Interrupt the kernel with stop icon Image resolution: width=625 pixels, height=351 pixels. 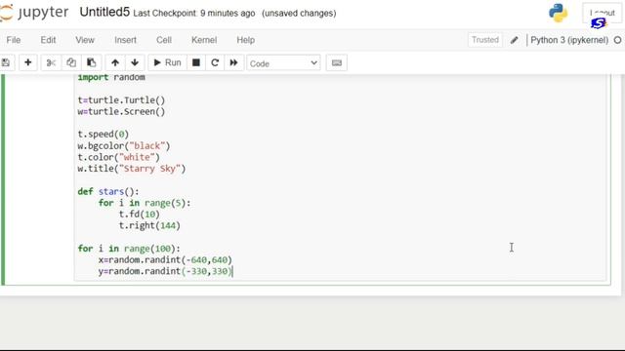(196, 62)
